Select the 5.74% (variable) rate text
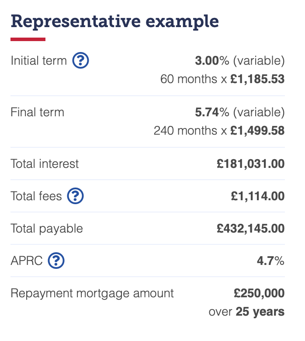305x341 pixels. coord(240,112)
